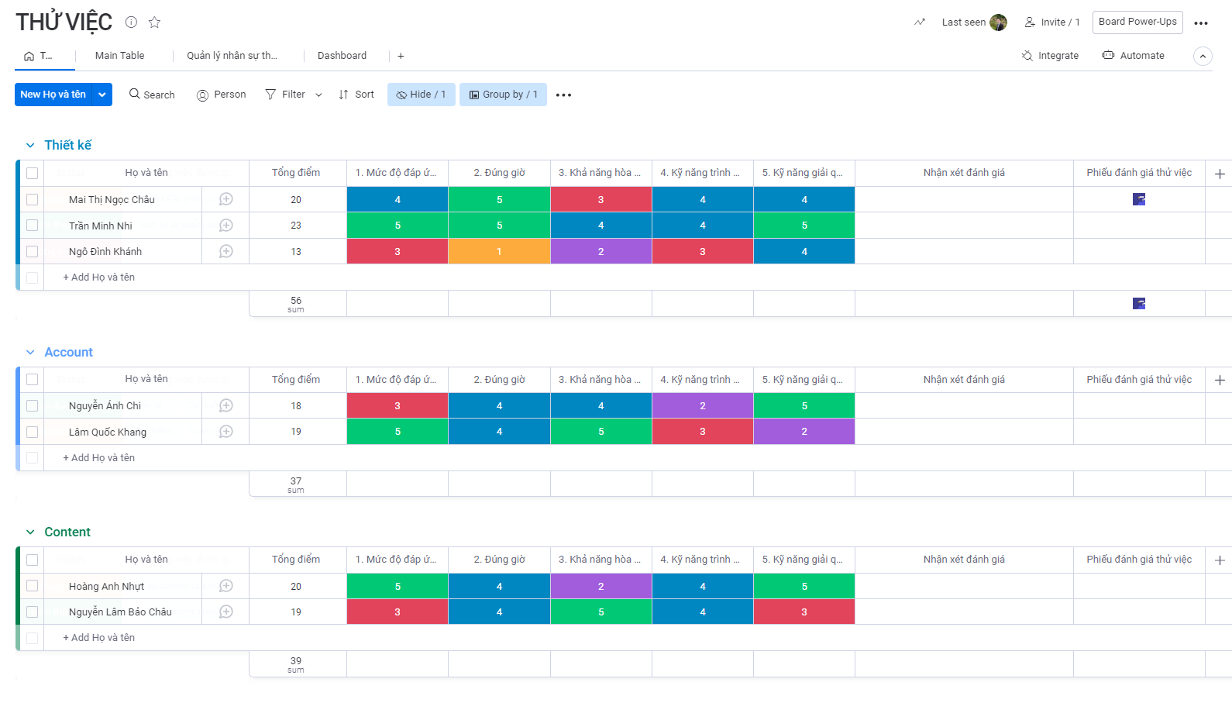Open conversation for Lâm Quốc Khang
Image resolution: width=1232 pixels, height=703 pixels.
(225, 432)
